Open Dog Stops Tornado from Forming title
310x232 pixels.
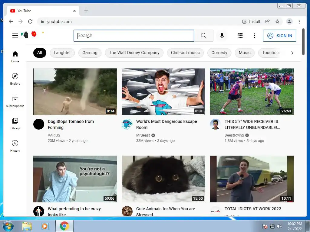coord(71,124)
